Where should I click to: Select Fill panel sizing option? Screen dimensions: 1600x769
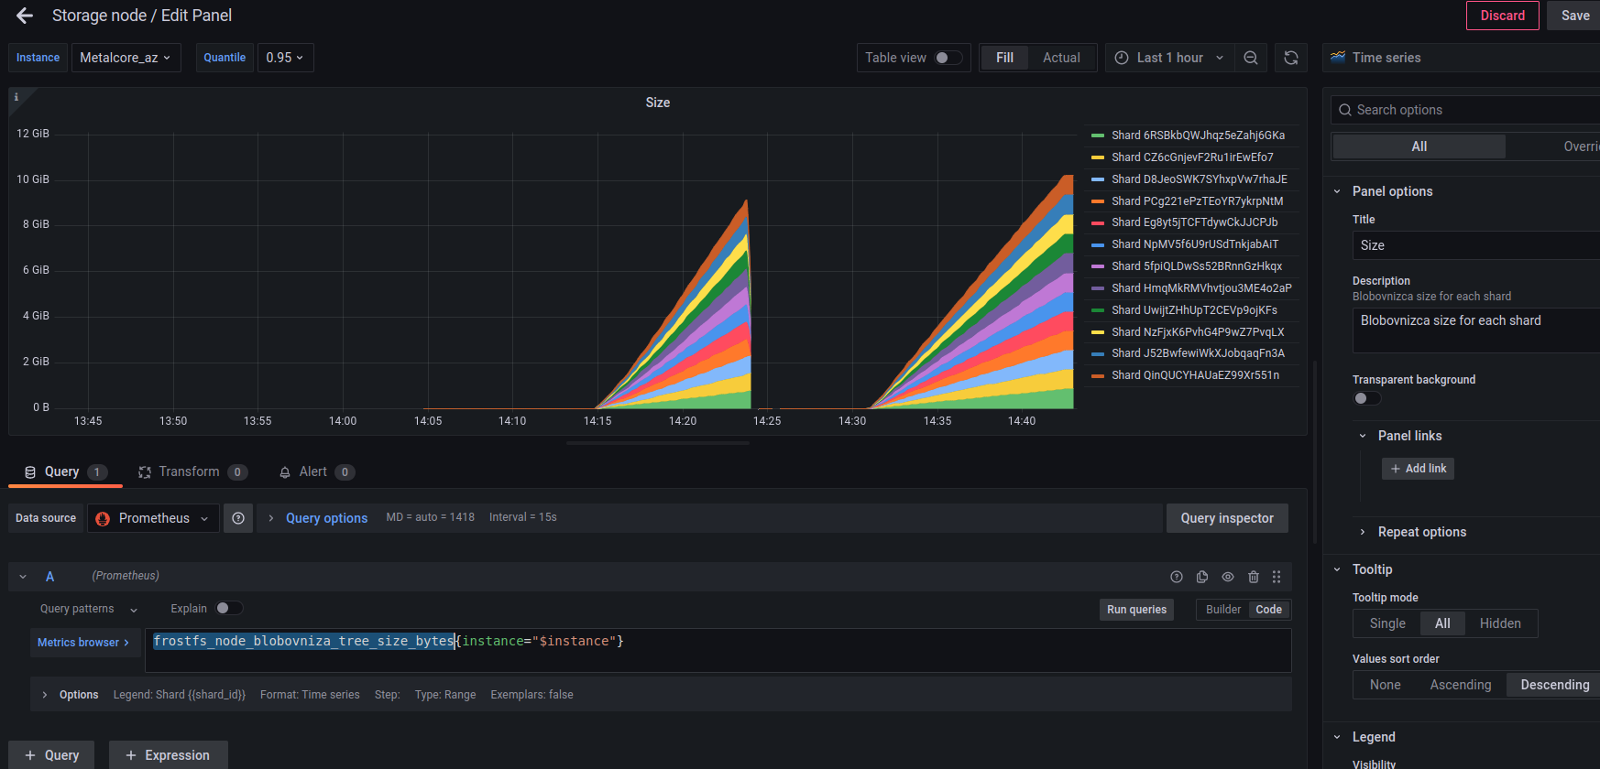tap(1004, 58)
